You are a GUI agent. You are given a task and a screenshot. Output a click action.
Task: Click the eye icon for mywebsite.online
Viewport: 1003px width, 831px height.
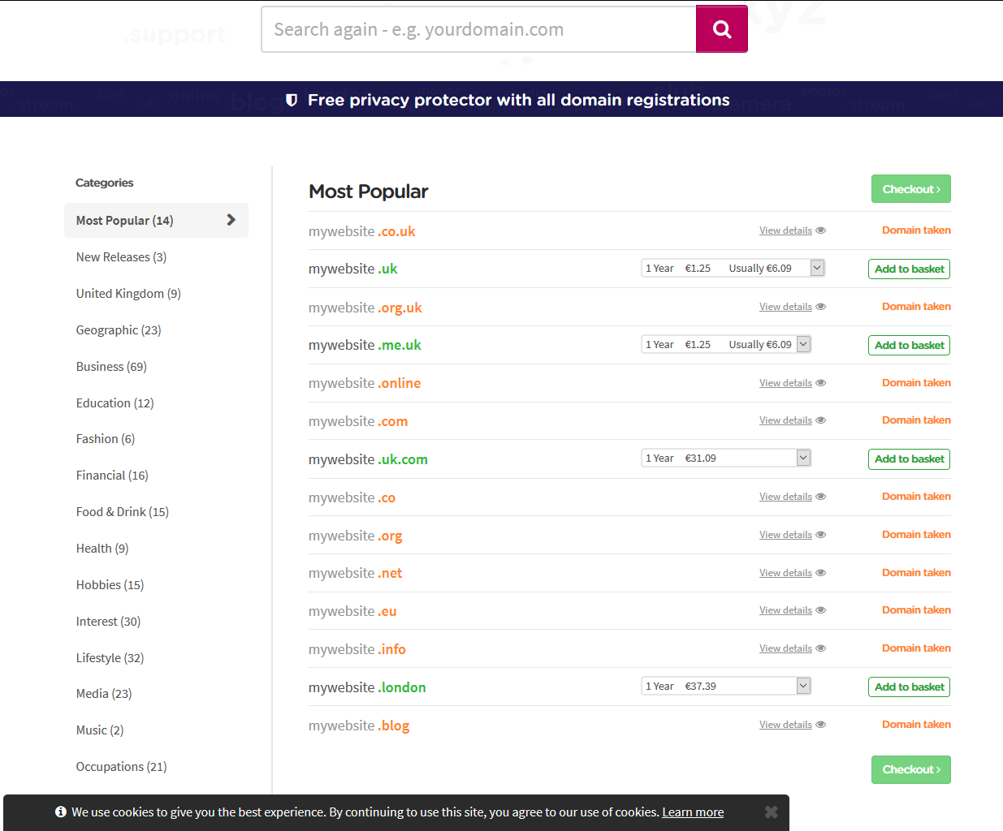(x=821, y=383)
